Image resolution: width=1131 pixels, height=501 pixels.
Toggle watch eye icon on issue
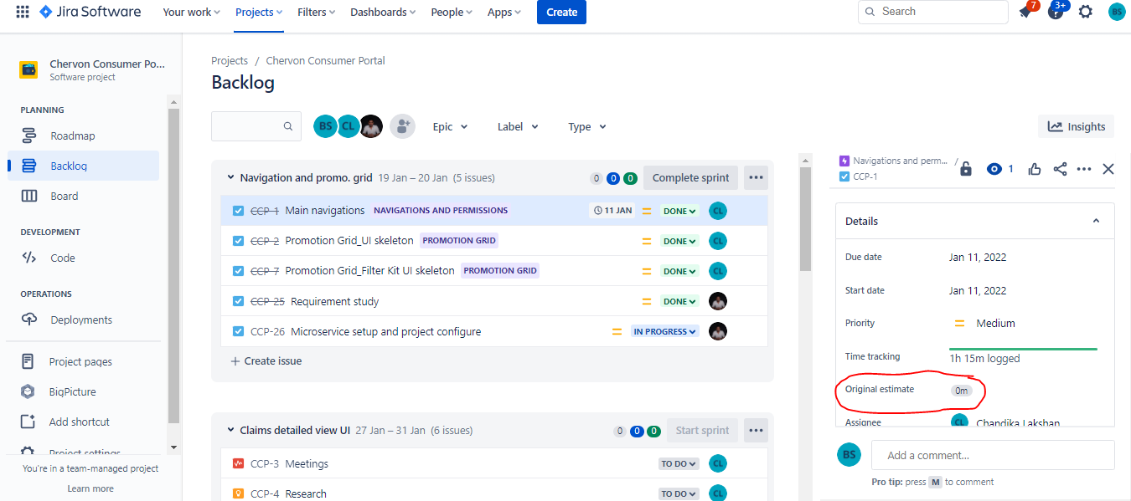pyautogui.click(x=994, y=169)
